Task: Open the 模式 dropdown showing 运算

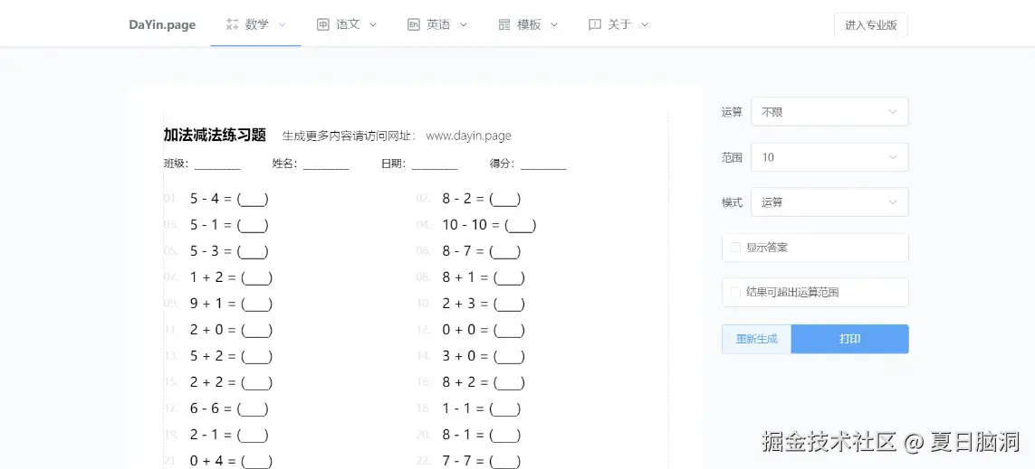Action: (x=829, y=202)
